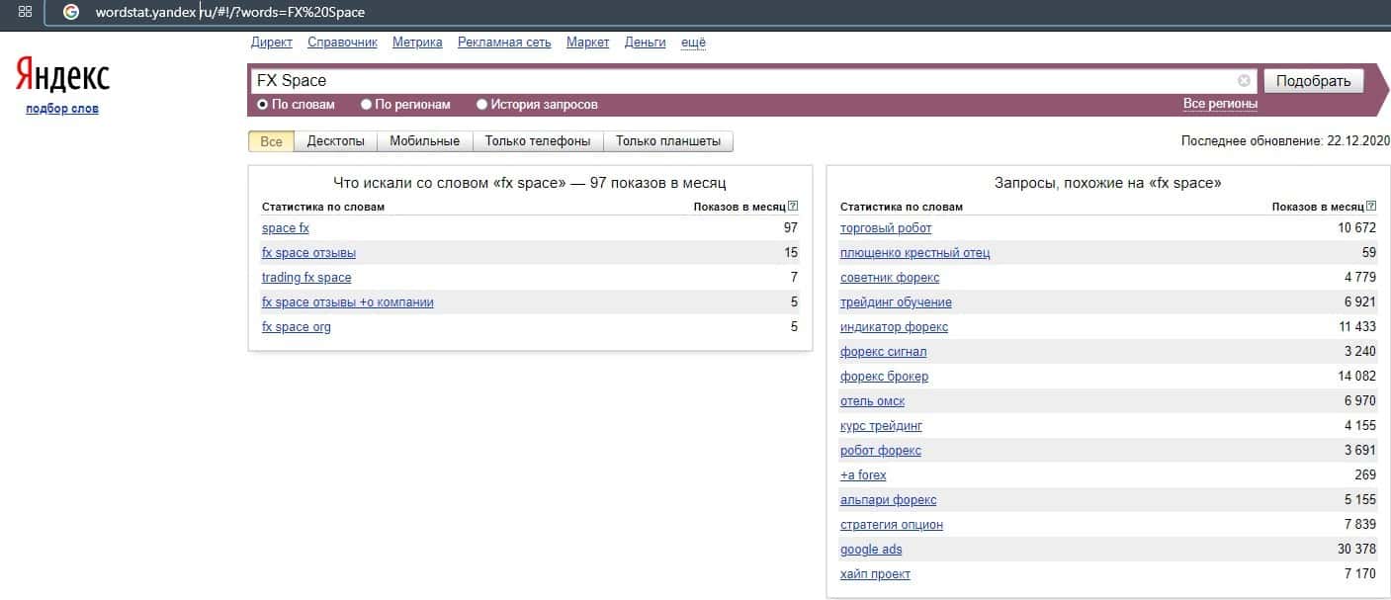This screenshot has width=1391, height=600.
Task: Select the 'По словам' radio button
Action: (x=263, y=104)
